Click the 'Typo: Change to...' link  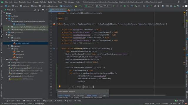coord(64,96)
